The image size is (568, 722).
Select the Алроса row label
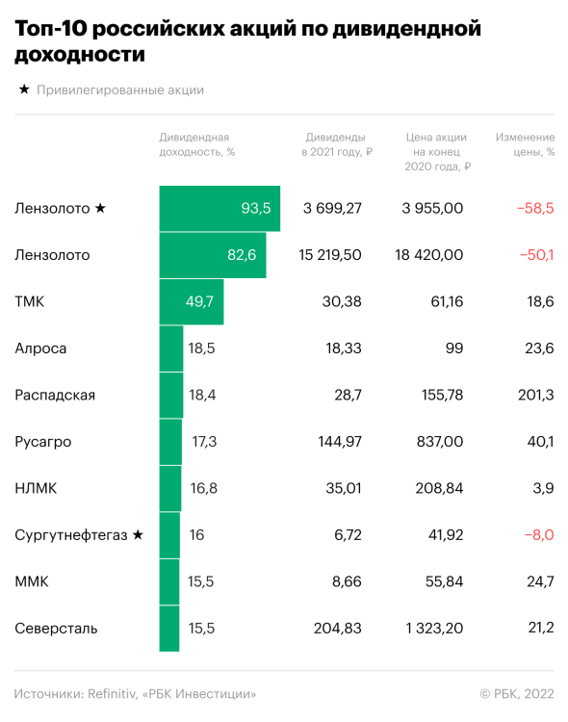pos(40,348)
